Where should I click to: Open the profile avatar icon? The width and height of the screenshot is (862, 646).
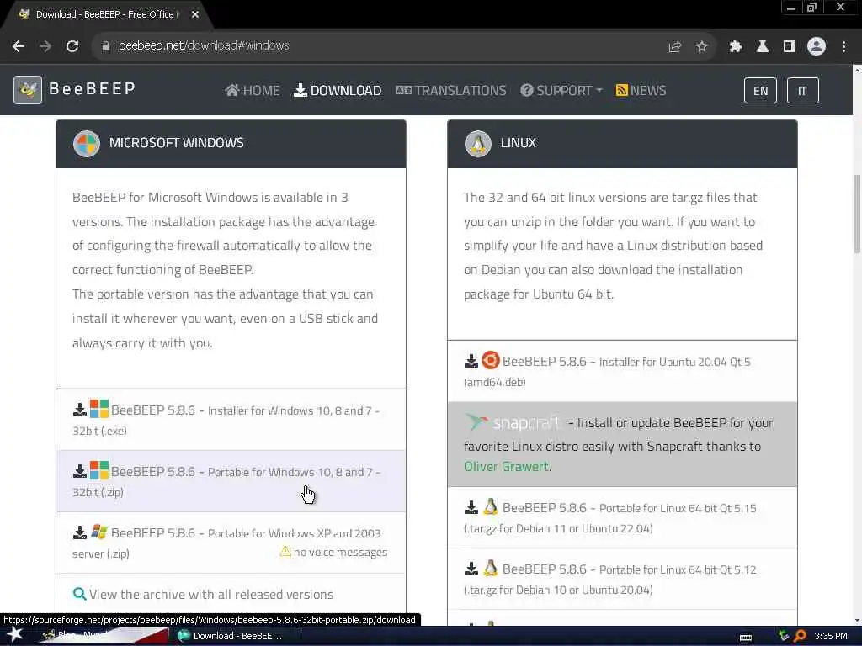point(817,46)
